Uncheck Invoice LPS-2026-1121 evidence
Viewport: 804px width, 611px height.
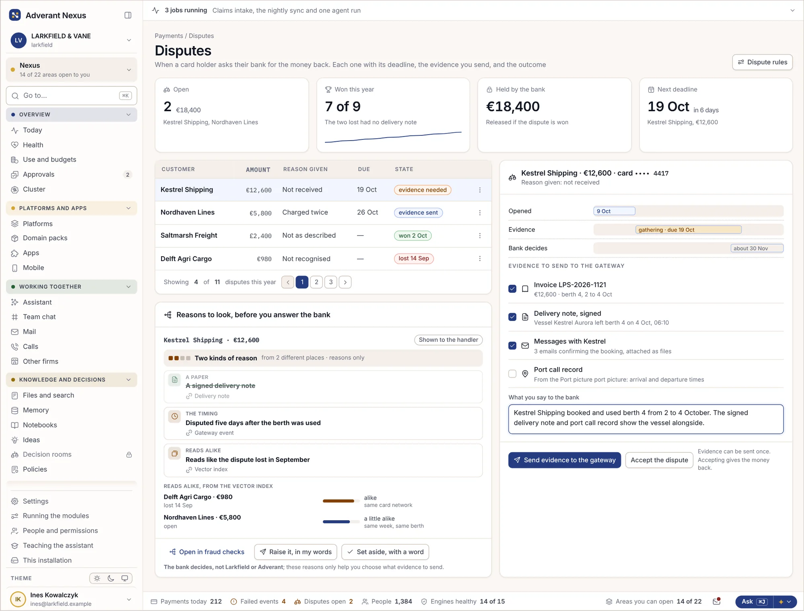coord(512,289)
